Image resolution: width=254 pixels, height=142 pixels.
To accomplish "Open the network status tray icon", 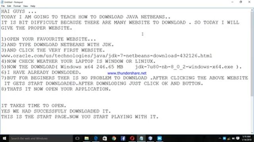I will [229, 138].
